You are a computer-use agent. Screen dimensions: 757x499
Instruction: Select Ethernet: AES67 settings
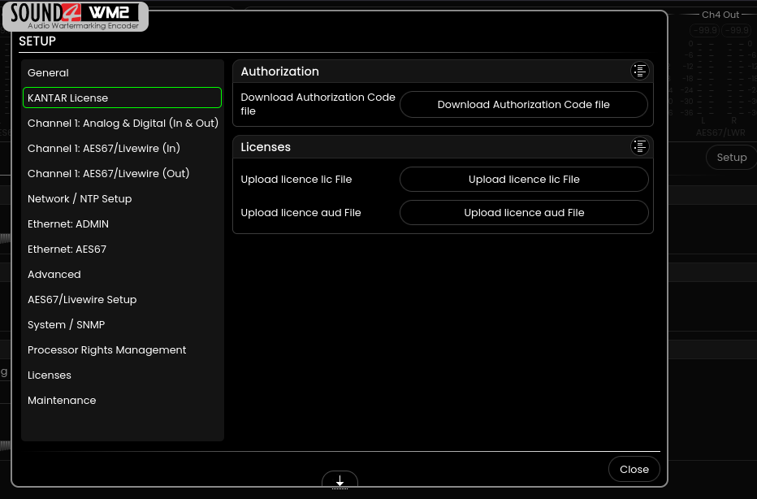(x=122, y=249)
